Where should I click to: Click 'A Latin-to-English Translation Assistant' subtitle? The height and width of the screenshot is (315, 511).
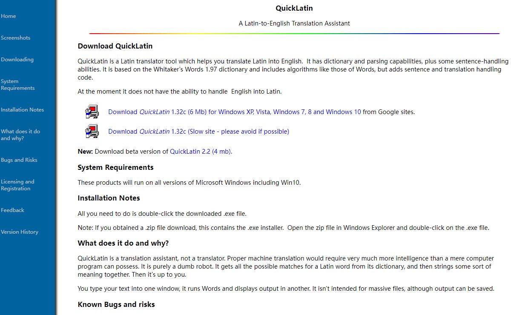[x=294, y=23]
